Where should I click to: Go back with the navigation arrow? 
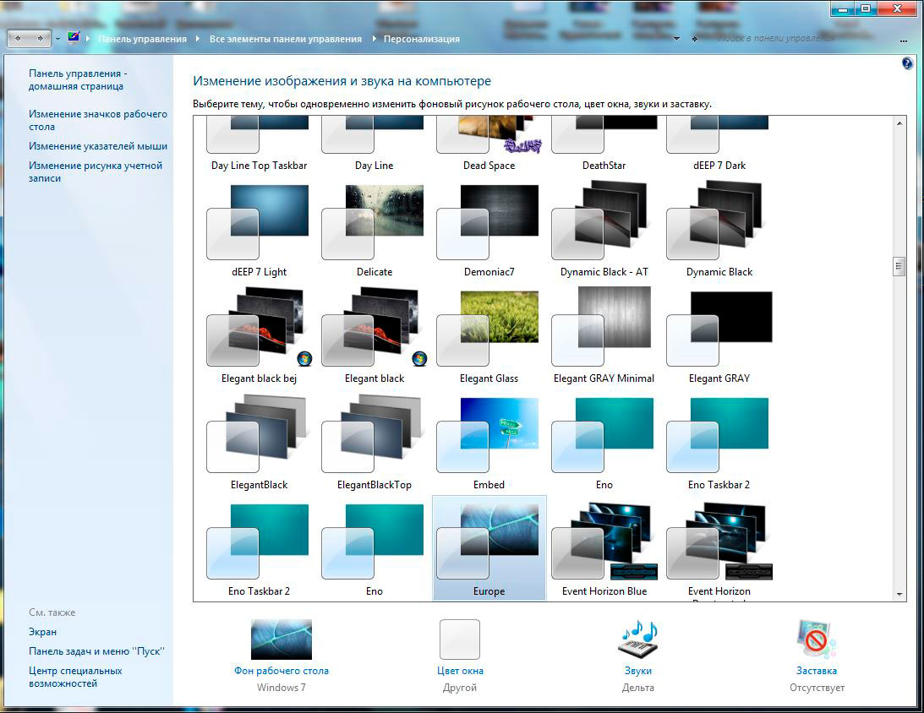(19, 38)
